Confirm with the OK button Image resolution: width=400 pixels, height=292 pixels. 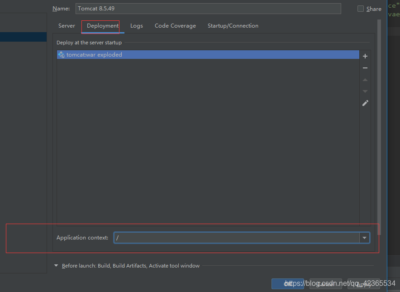coord(288,284)
